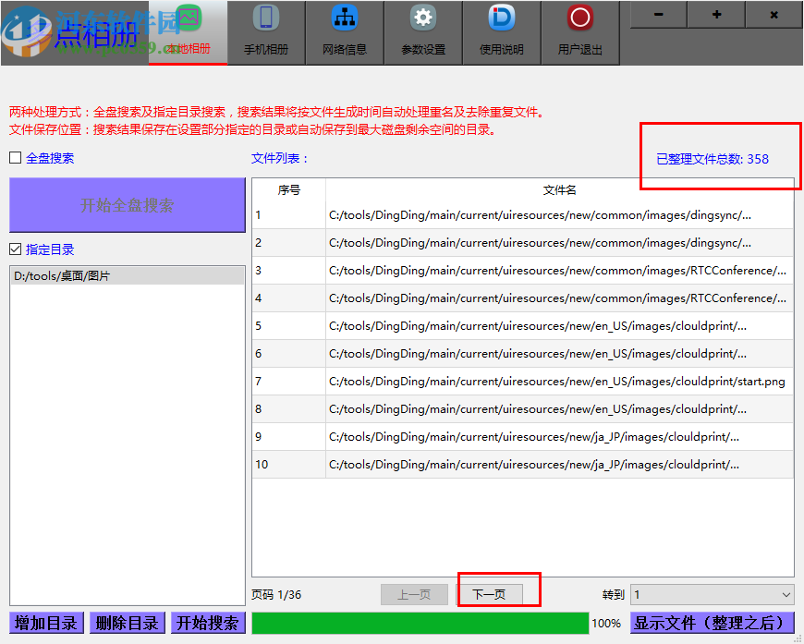
Task: Click the 序号 column header
Action: coord(288,190)
